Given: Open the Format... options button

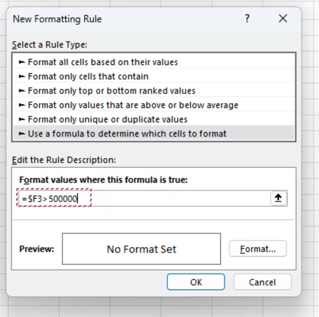Looking at the screenshot, I should tap(258, 249).
